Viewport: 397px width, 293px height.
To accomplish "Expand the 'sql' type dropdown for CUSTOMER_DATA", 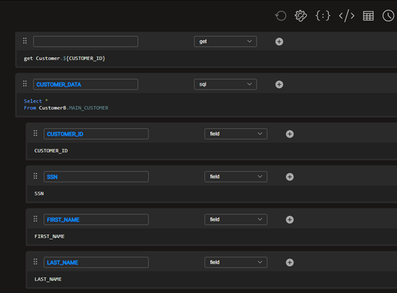I will click(225, 84).
